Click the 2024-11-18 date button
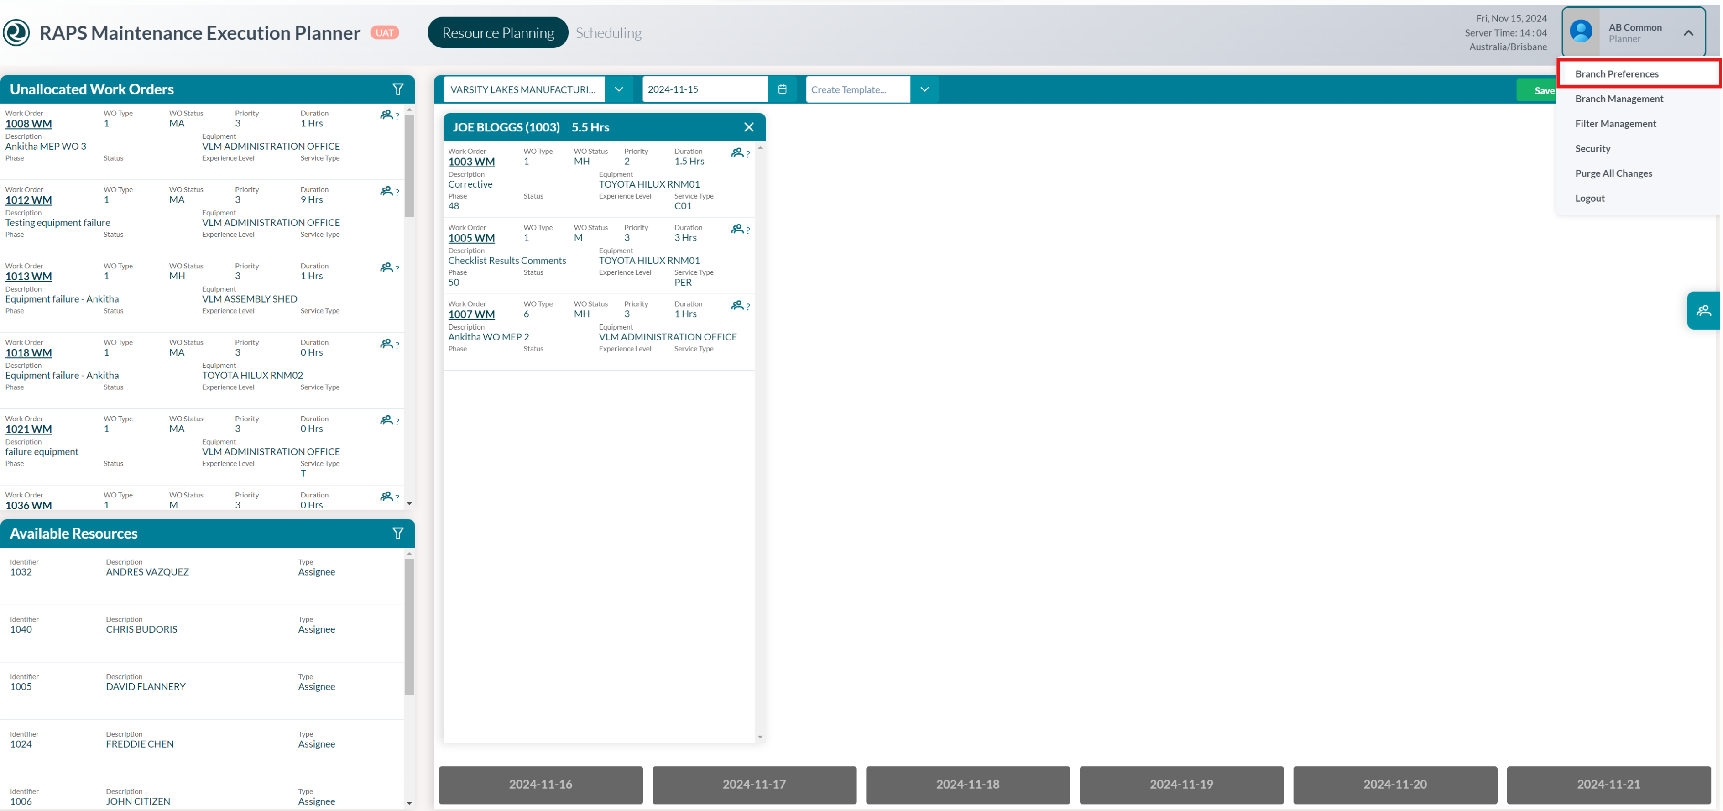Image resolution: width=1723 pixels, height=811 pixels. point(967,784)
